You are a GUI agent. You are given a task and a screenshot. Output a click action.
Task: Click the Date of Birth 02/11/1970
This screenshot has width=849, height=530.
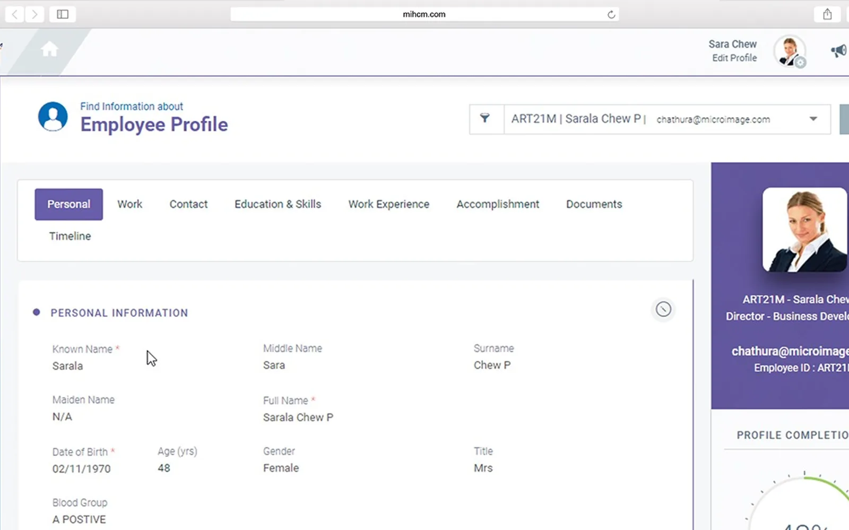click(x=82, y=469)
